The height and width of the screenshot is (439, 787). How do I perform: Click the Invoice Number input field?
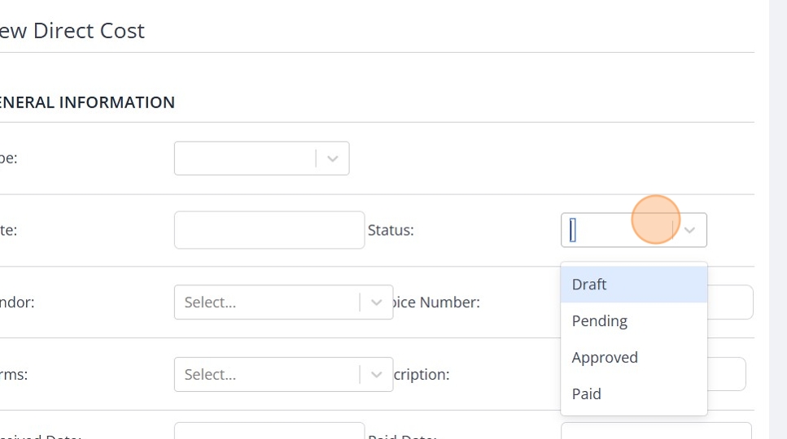coord(730,302)
